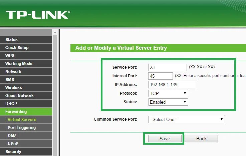246x156 pixels.
Task: Open the Protocol TCP dropdown
Action: 168,93
